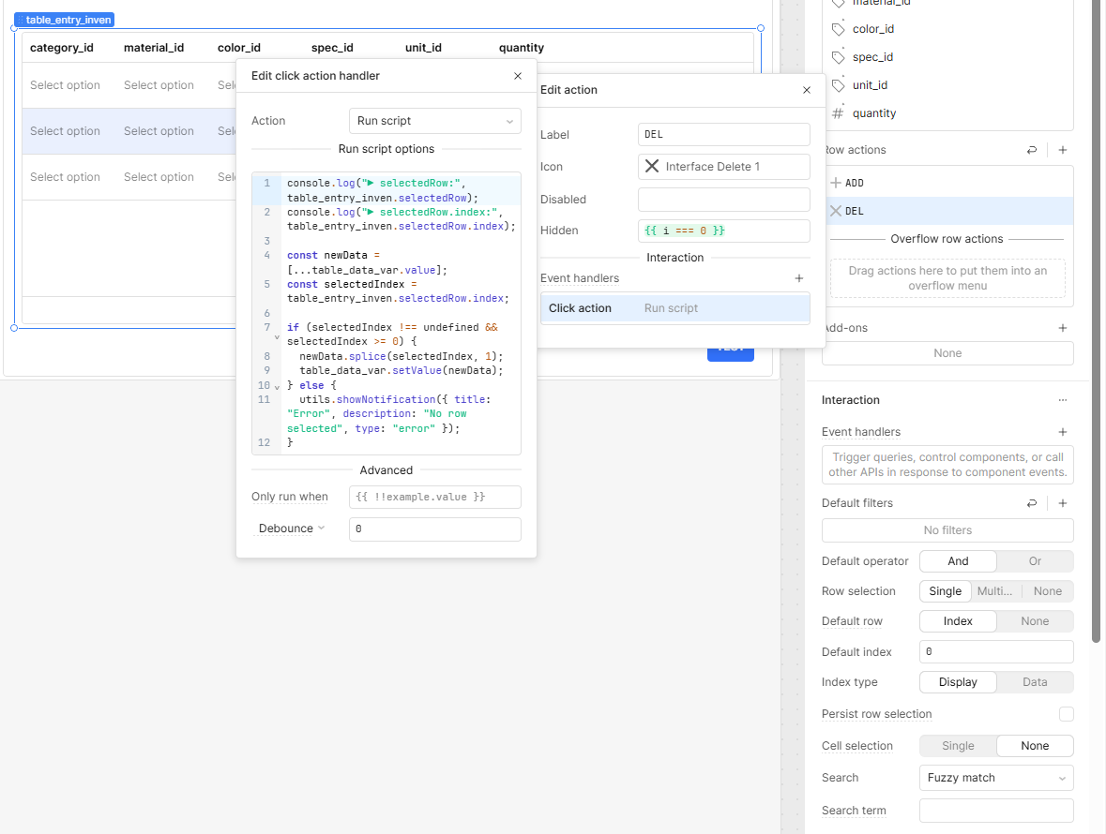Select the DEL row action entry
This screenshot has height=834, width=1106.
pos(947,212)
